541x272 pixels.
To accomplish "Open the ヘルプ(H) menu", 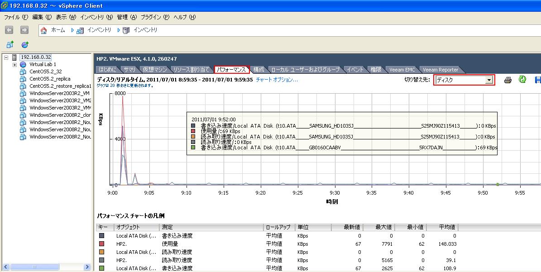I will click(185, 17).
